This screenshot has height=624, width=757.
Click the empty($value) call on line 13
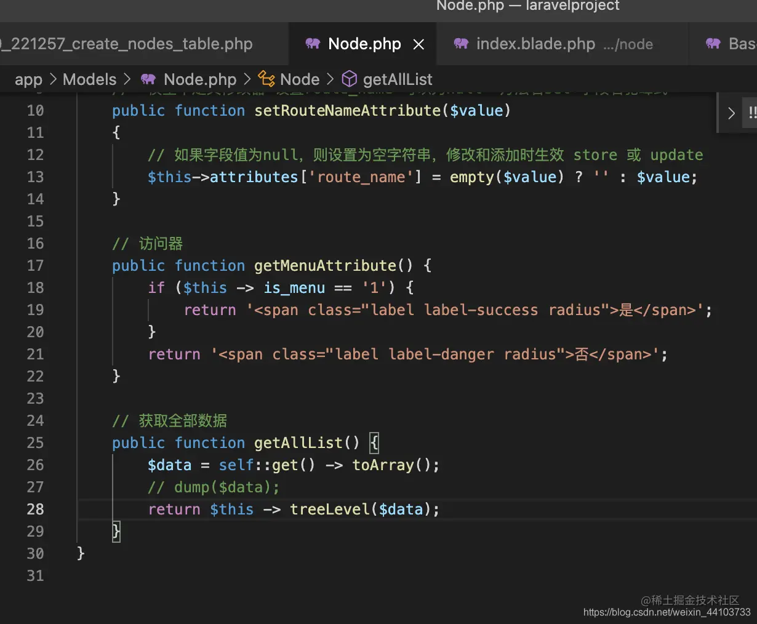pyautogui.click(x=507, y=177)
